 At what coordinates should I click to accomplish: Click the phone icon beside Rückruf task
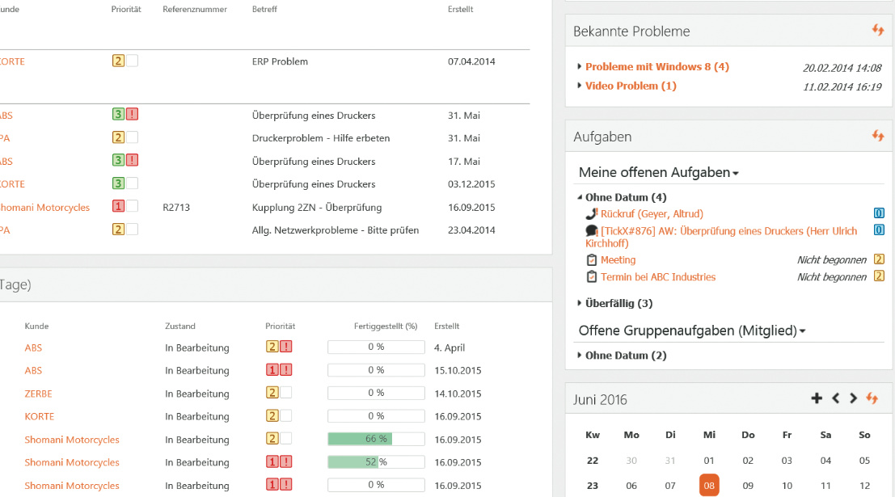click(591, 214)
